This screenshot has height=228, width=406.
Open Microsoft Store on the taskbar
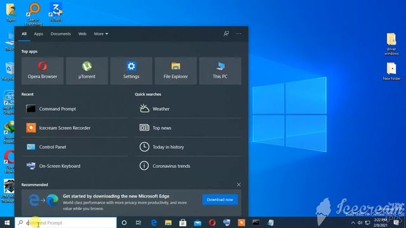(183, 222)
